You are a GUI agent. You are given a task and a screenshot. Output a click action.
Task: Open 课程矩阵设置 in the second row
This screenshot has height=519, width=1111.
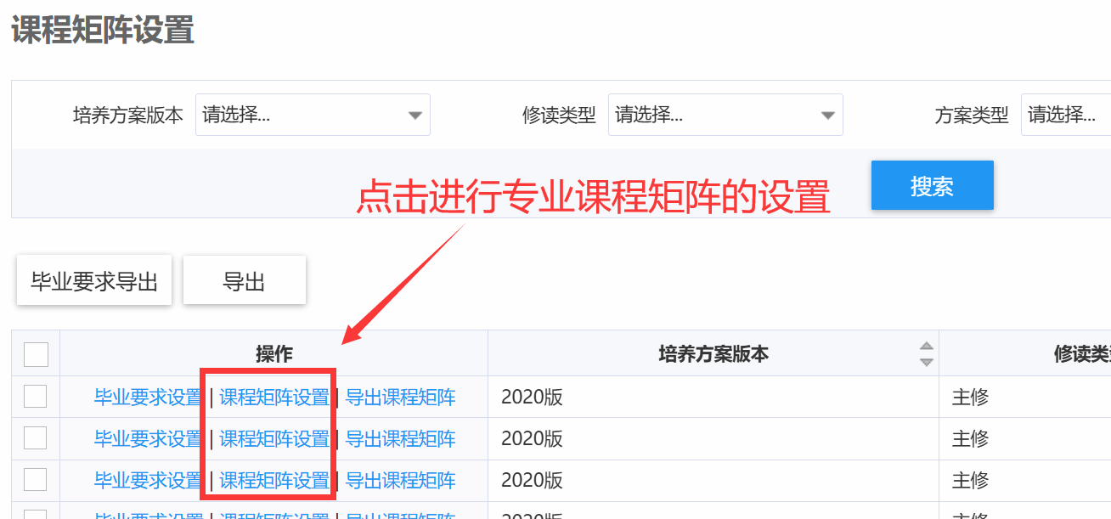[274, 438]
